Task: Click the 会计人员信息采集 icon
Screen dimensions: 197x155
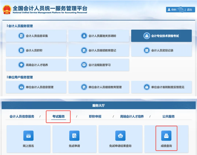Action: coord(21,36)
